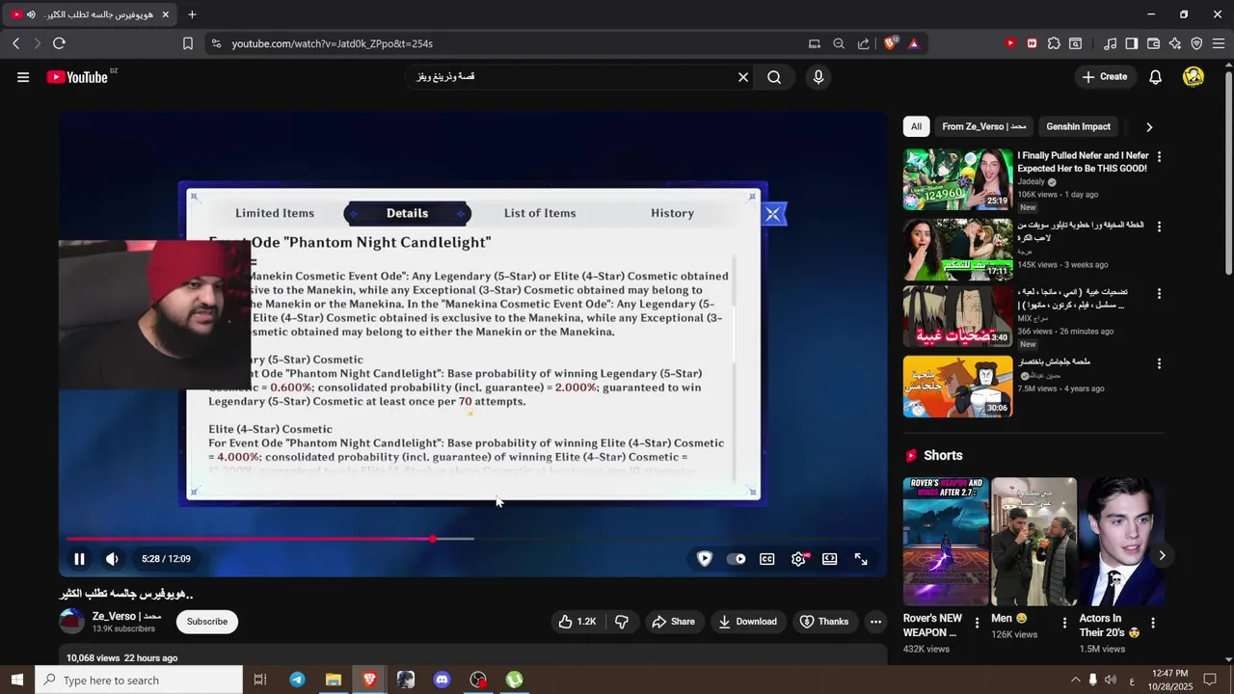Open Leo AI sparkle icon
This screenshot has height=694, width=1234.
click(x=1175, y=43)
